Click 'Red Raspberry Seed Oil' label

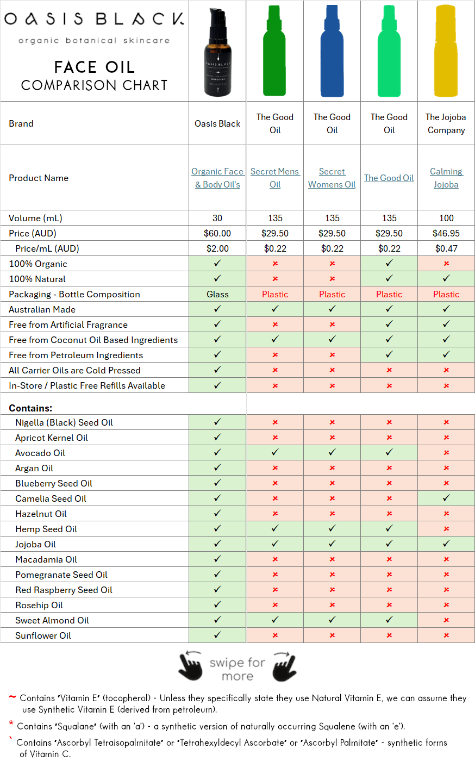coord(64,590)
